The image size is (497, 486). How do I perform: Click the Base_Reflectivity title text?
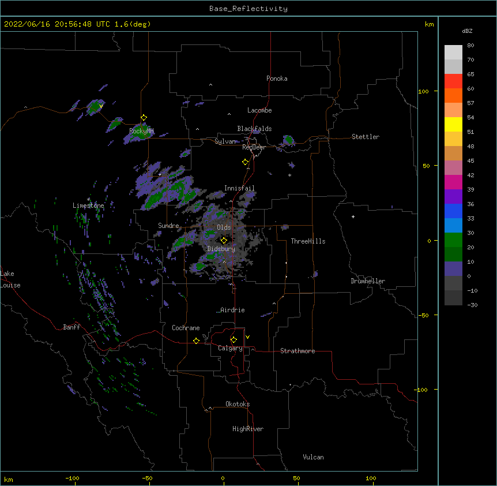[x=248, y=9]
